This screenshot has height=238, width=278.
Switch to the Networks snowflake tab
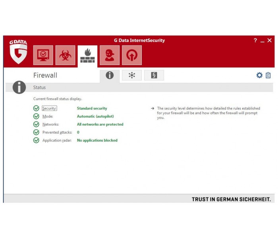[x=132, y=75]
